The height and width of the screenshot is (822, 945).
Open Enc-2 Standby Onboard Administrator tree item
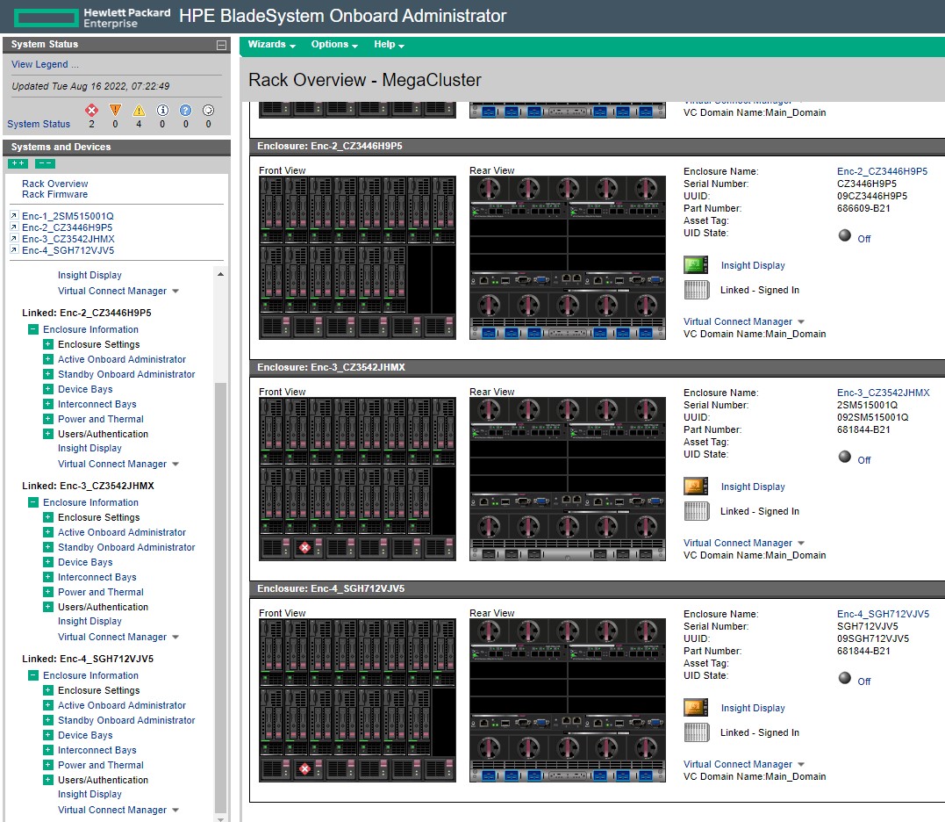point(126,374)
